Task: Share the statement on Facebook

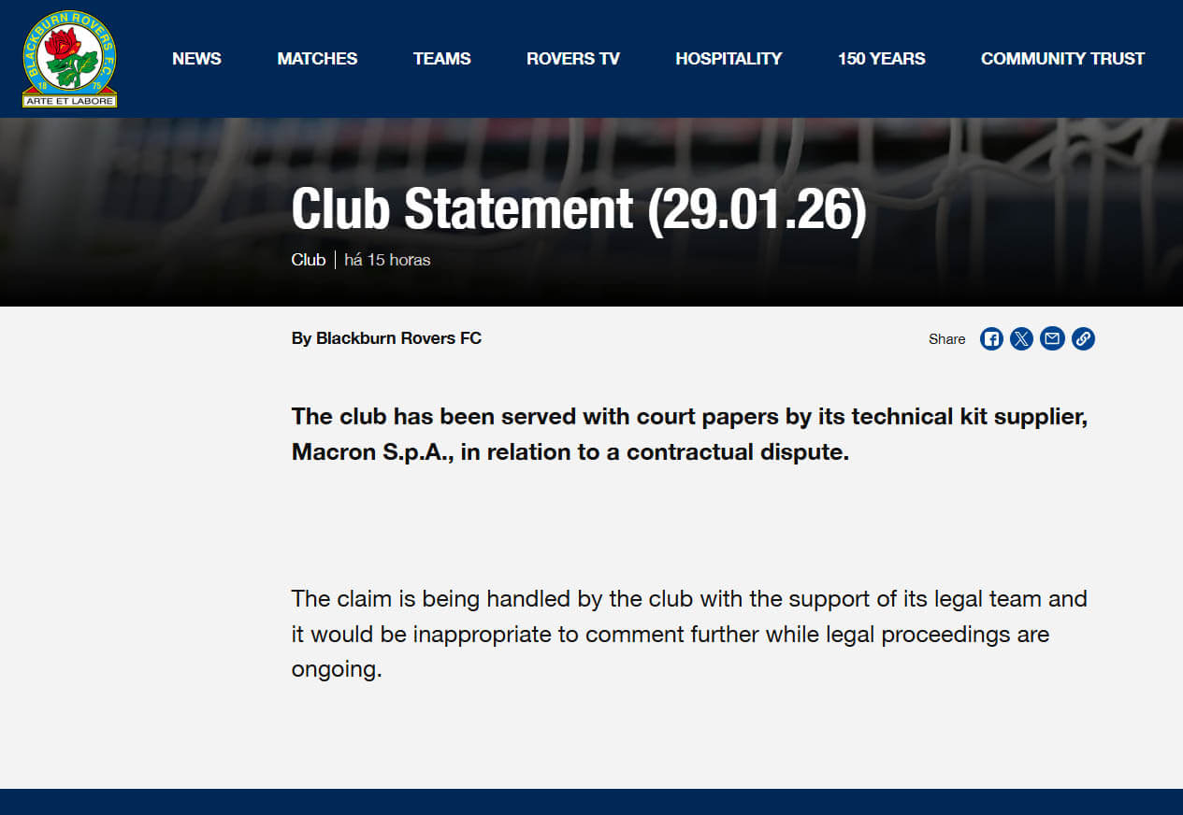Action: (991, 338)
